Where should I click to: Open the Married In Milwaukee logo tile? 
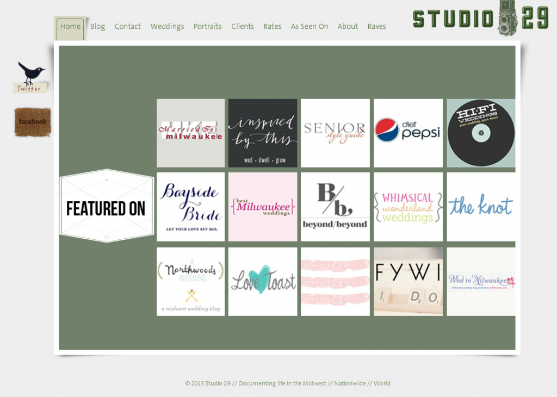coord(191,133)
